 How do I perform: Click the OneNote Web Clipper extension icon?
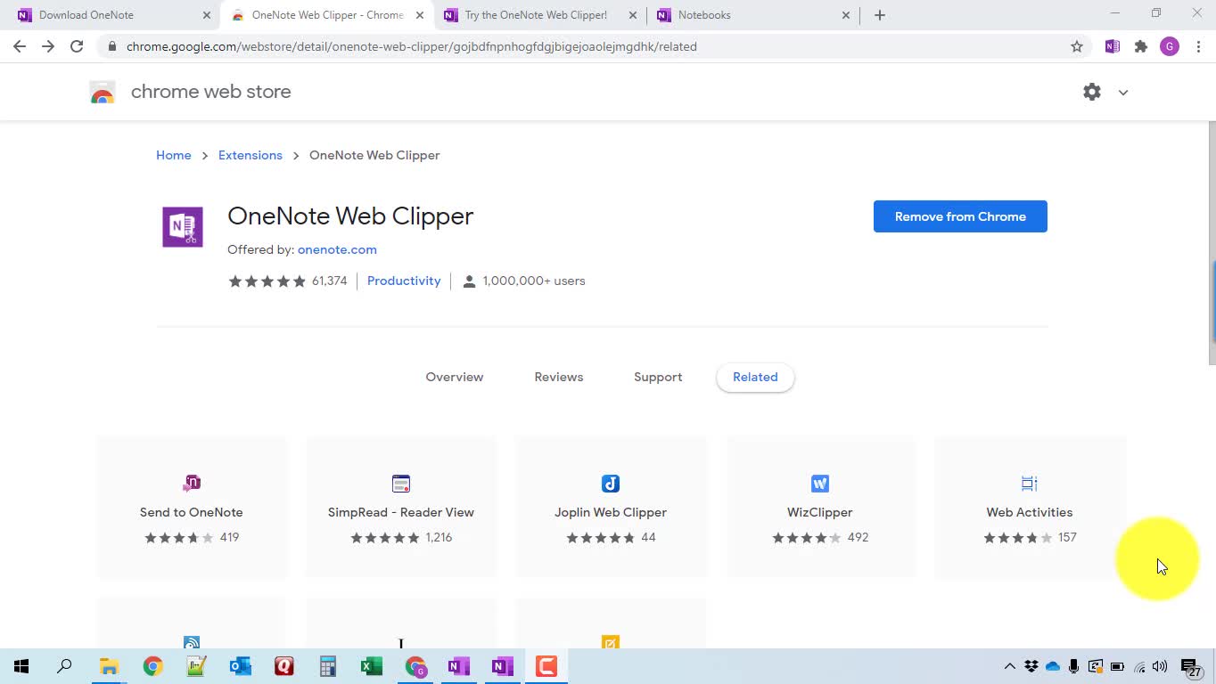click(1112, 46)
